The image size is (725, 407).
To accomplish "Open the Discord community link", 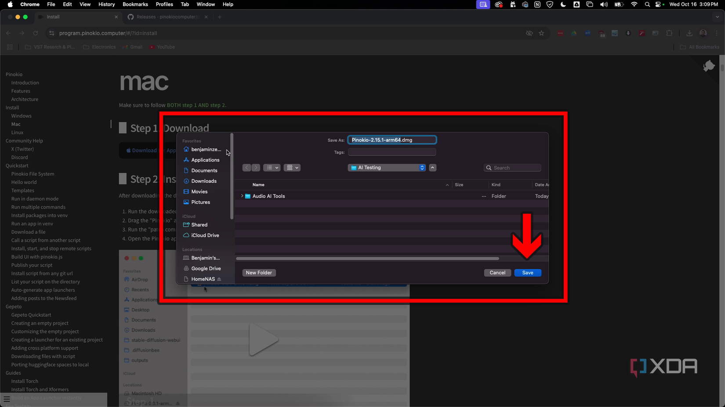I will 20,157.
